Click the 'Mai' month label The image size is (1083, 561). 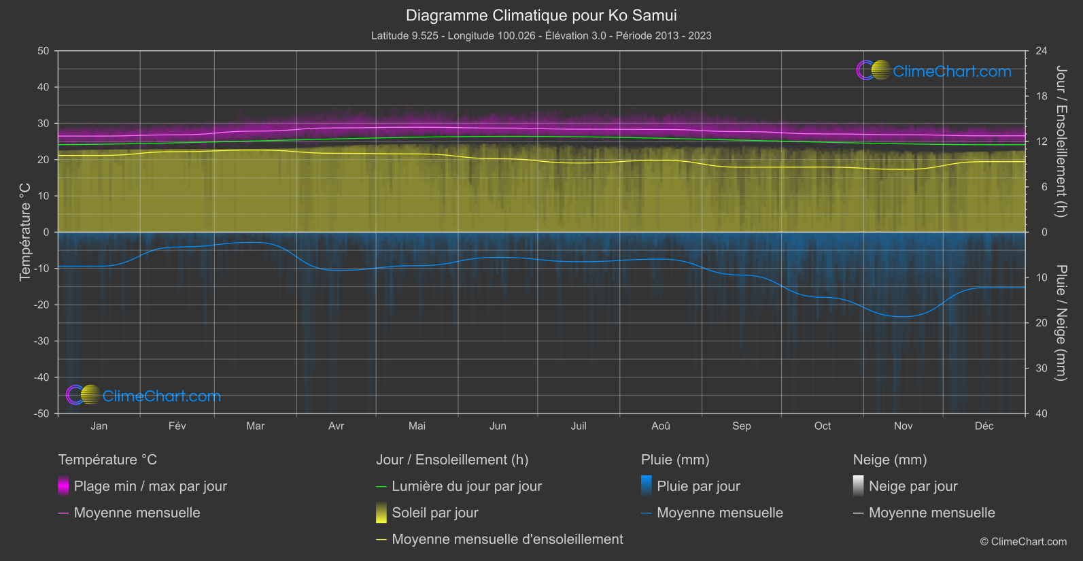417,426
